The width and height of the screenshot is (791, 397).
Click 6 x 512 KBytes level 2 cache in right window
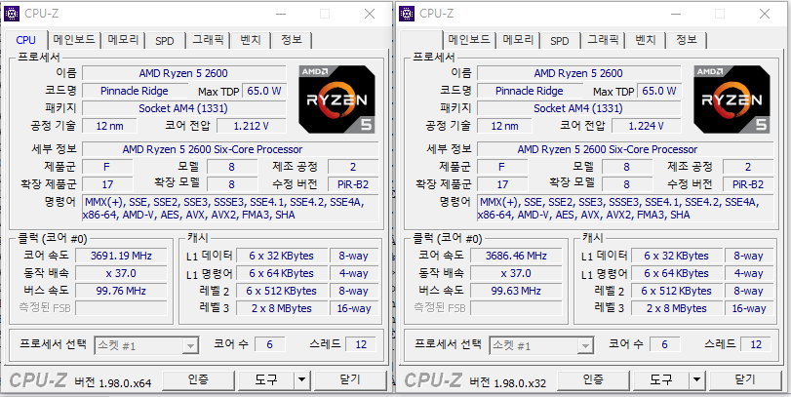pos(677,291)
